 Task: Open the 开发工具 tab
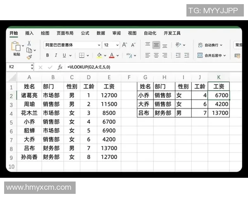(172, 33)
